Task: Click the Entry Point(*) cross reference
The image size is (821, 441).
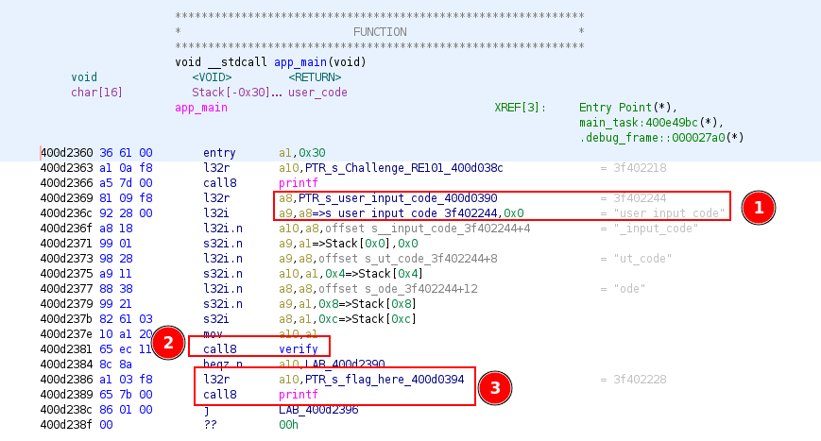Action: coord(628,108)
